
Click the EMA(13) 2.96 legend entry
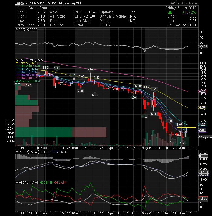click(x=26, y=72)
